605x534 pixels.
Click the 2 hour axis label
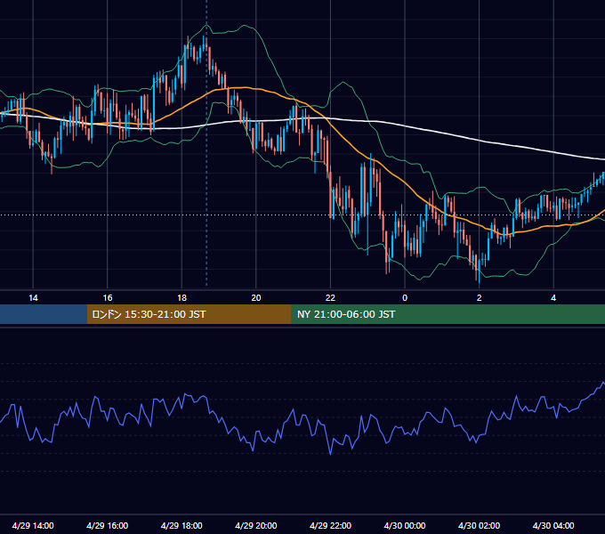coord(480,298)
